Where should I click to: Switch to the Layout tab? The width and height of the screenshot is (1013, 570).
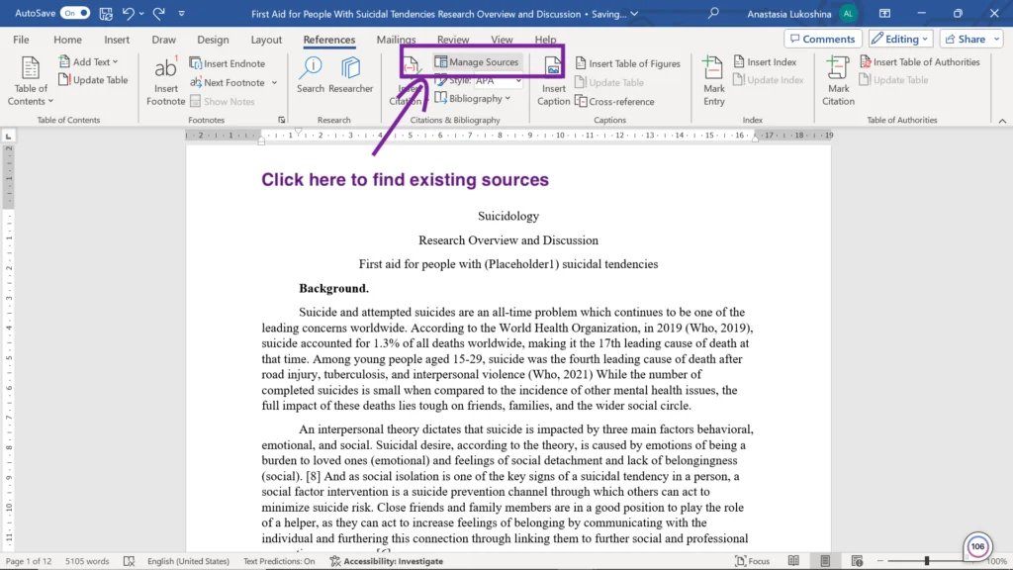click(266, 40)
